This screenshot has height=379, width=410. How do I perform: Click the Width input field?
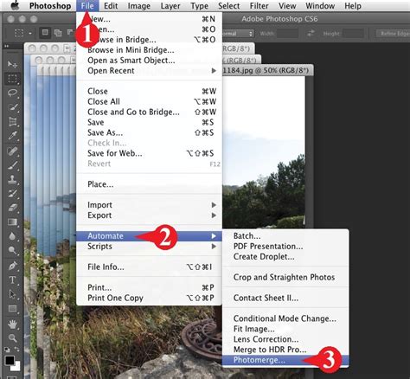coord(287,34)
